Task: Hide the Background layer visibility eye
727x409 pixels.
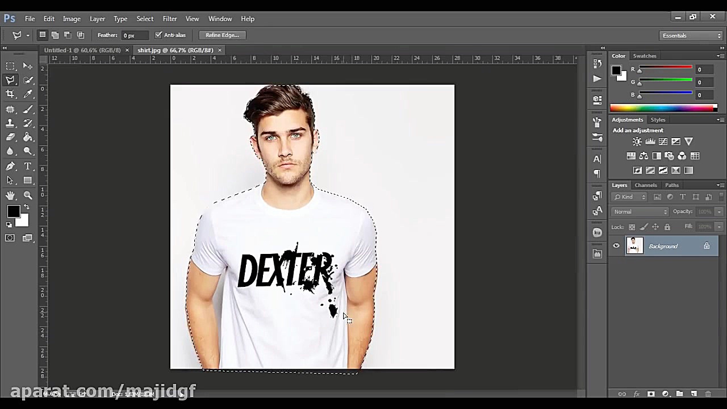Action: [x=616, y=246]
